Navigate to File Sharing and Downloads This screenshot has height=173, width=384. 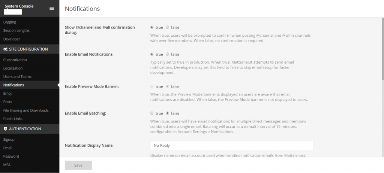26,110
